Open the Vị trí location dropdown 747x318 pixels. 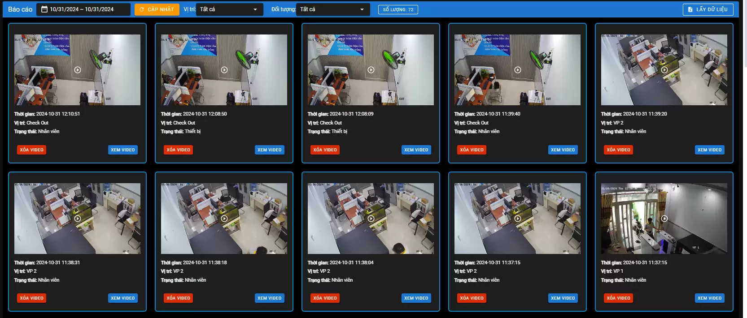coord(230,9)
